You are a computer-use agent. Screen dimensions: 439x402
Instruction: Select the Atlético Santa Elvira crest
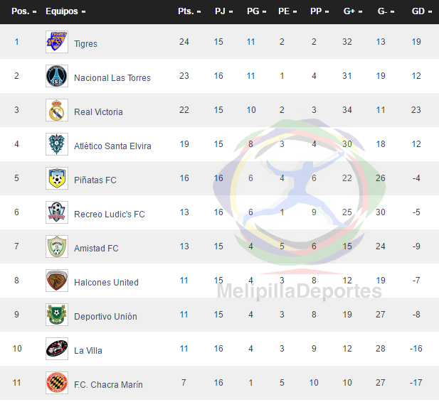pyautogui.click(x=57, y=144)
